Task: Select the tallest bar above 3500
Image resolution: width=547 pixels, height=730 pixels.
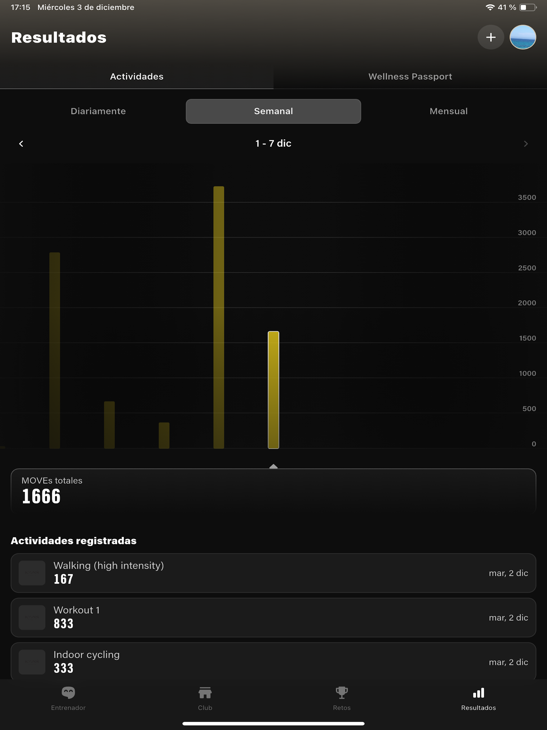Action: 219,318
